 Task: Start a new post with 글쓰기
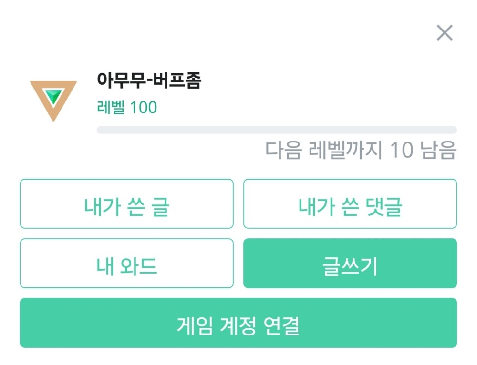(350, 264)
